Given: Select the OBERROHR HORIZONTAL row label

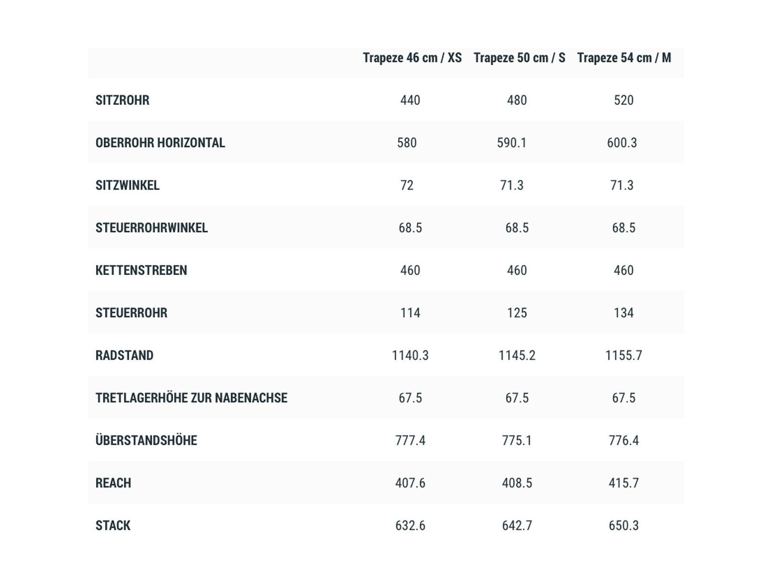Looking at the screenshot, I should point(160,143).
